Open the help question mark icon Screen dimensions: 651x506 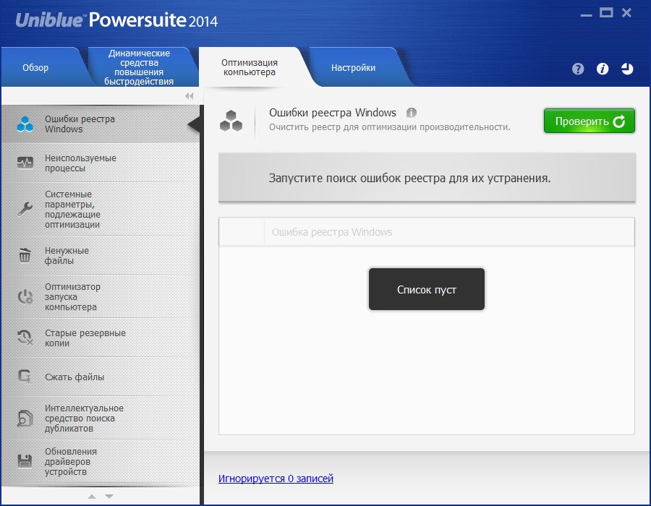[x=577, y=69]
